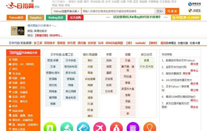Open the 日文 language dropdown
The width and height of the screenshot is (207, 131).
(160, 11)
